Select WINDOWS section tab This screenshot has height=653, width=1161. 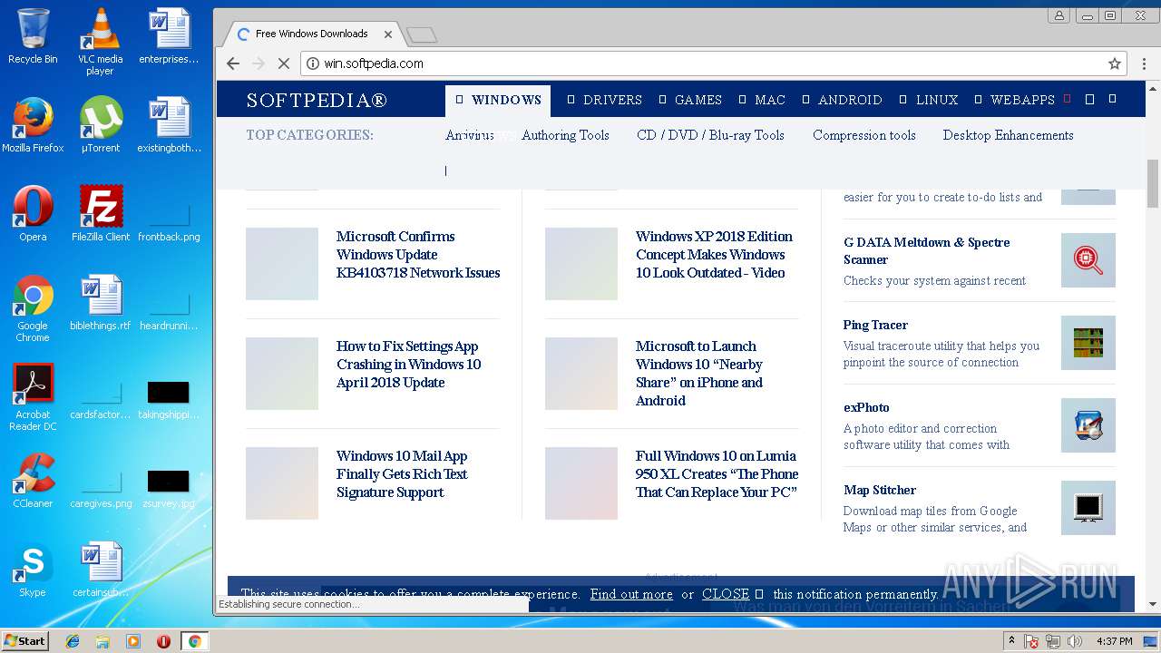pos(498,100)
